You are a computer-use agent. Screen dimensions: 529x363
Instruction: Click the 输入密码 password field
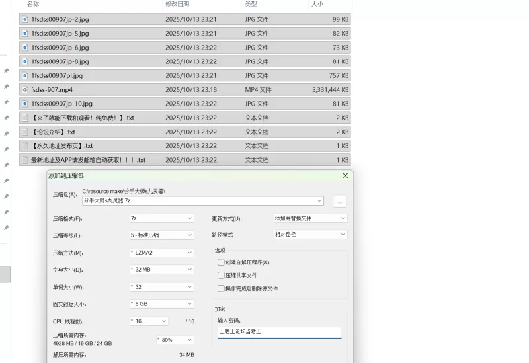[x=279, y=332]
